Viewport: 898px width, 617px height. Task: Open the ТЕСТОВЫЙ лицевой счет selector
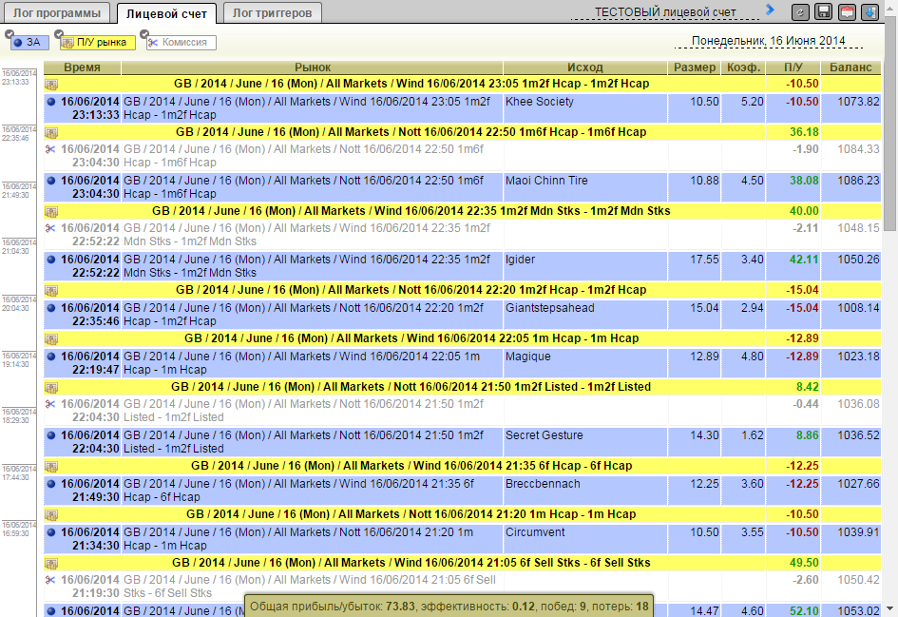[x=665, y=12]
